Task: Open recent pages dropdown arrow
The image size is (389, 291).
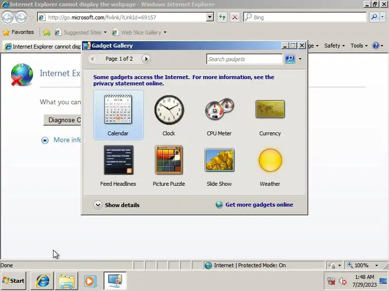Action: pyautogui.click(x=32, y=17)
